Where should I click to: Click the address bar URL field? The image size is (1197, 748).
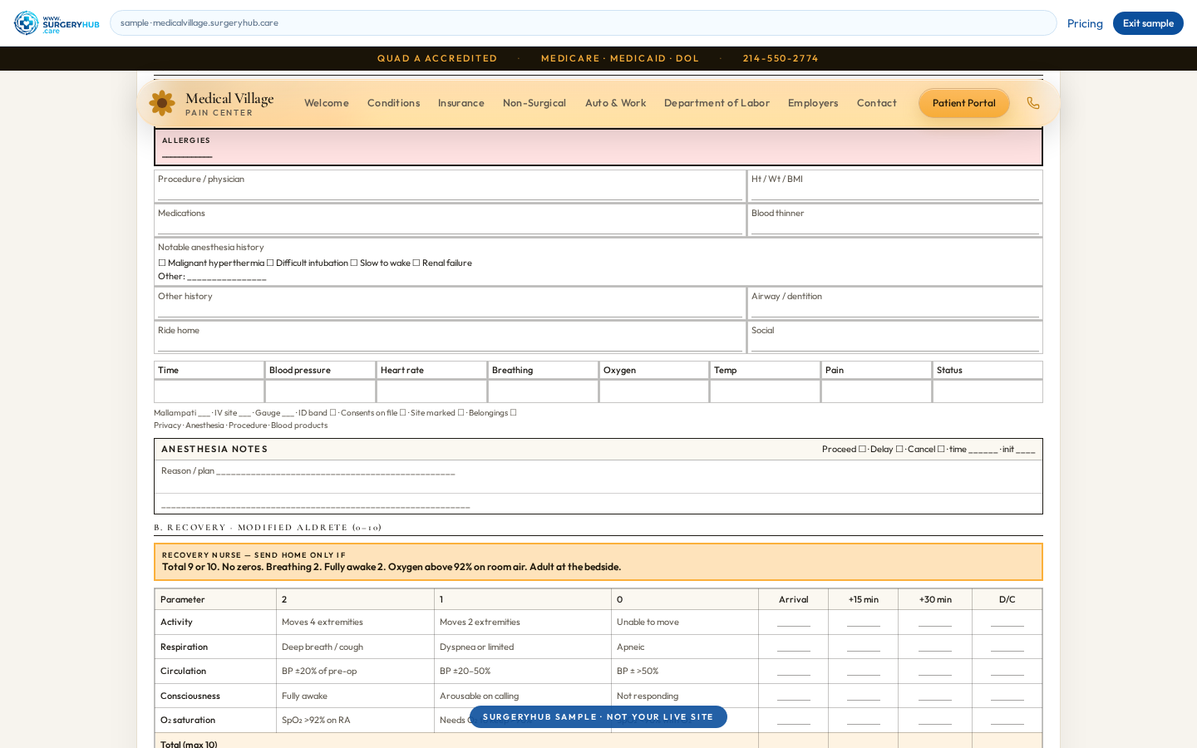coord(583,23)
